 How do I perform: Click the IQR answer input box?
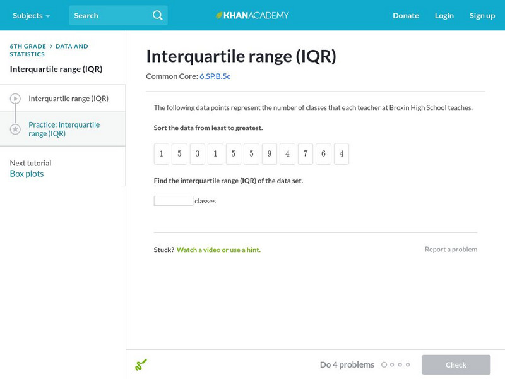[174, 201]
